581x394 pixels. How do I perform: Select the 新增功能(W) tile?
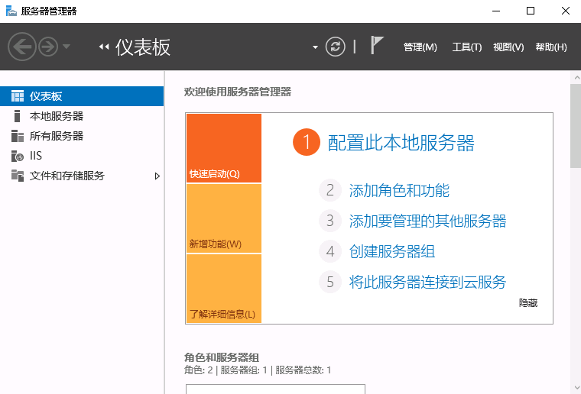223,218
